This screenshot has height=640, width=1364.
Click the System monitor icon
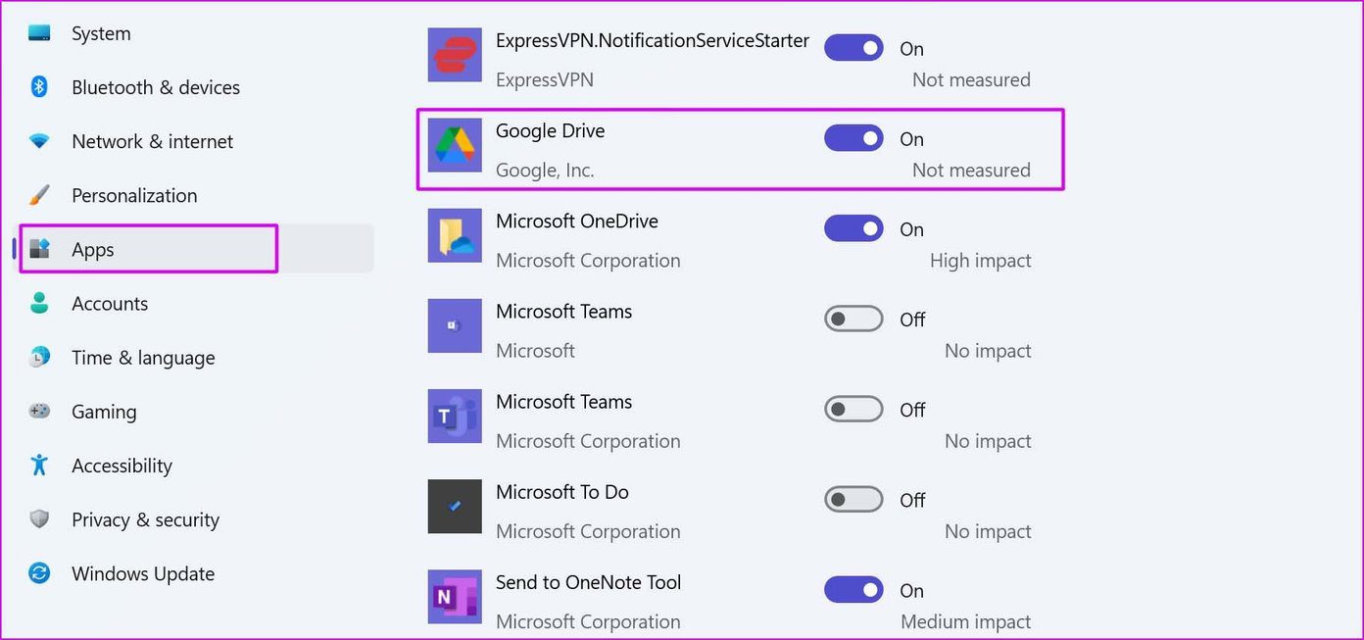coord(39,33)
